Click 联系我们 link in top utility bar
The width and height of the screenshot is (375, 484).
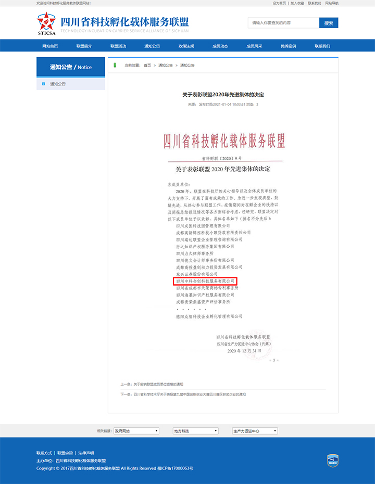pos(315,3)
